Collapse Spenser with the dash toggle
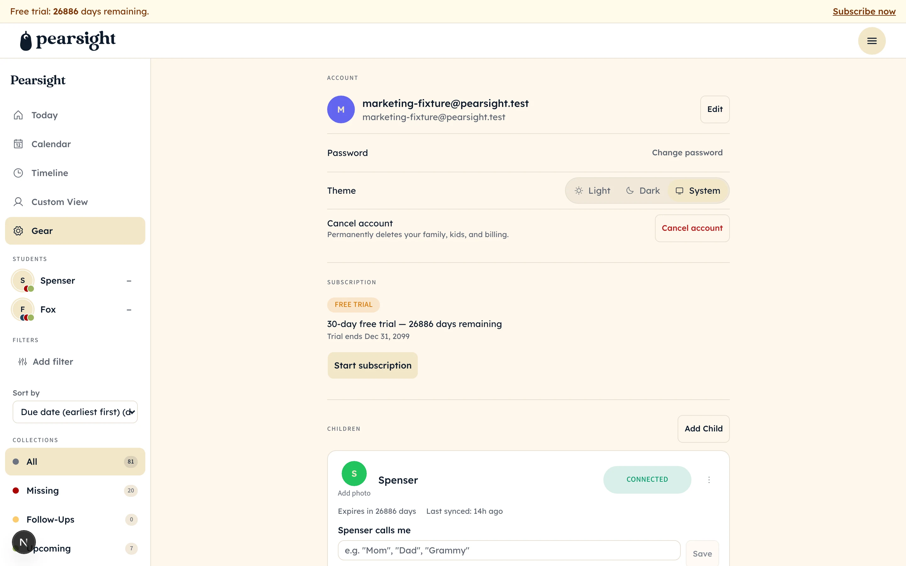The height and width of the screenshot is (566, 906). coord(129,281)
